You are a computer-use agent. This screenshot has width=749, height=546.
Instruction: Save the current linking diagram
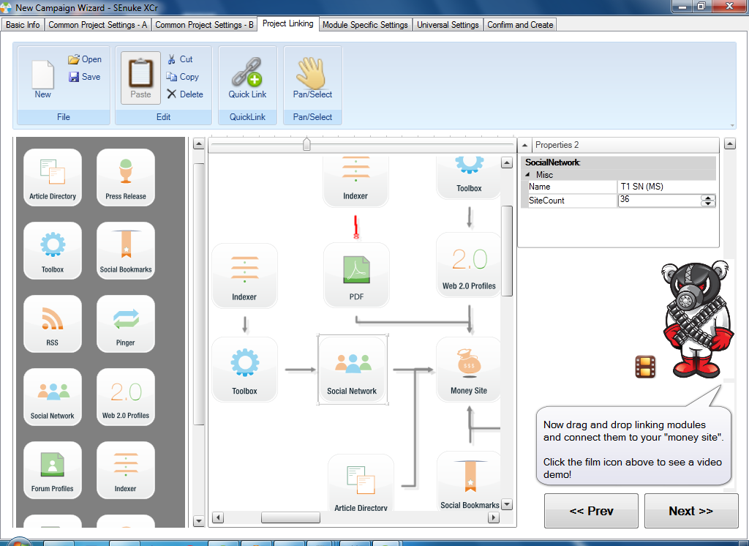[x=85, y=77]
